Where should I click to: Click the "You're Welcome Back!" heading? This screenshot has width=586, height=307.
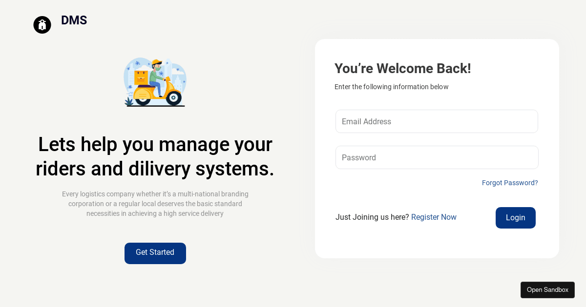coord(402,69)
